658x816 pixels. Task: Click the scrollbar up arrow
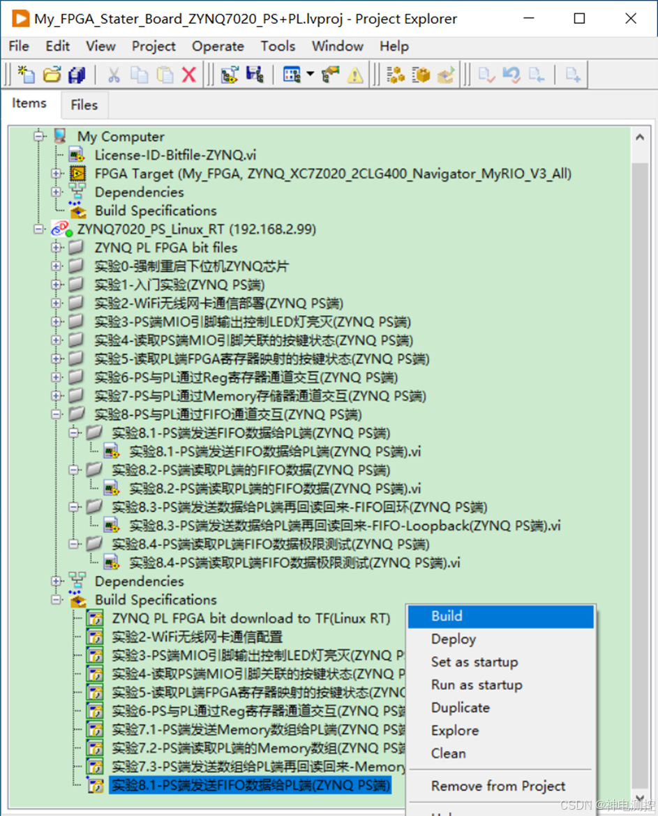click(x=640, y=137)
